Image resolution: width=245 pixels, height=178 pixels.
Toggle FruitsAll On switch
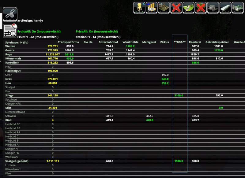point(39,32)
